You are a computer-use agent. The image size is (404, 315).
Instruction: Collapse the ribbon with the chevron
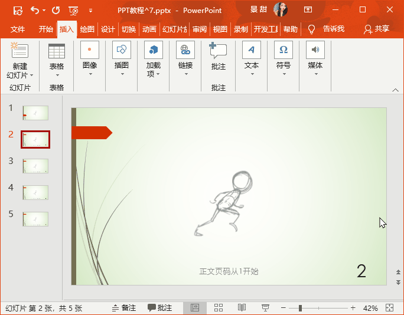pos(395,90)
